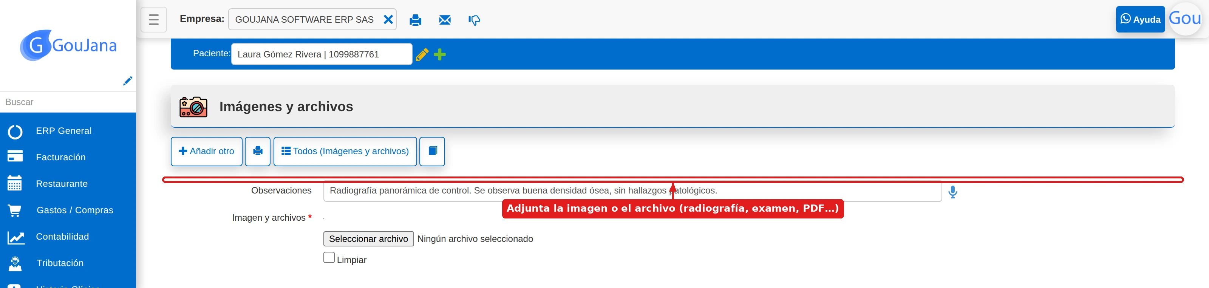
Task: Click the GouJana logo
Action: click(68, 45)
